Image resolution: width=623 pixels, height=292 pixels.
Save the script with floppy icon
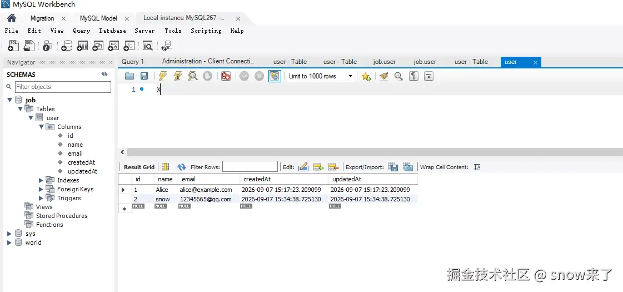(x=144, y=76)
